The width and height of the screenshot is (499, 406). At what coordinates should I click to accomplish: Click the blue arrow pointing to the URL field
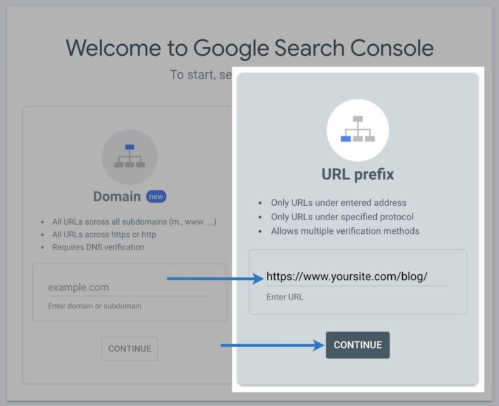[x=214, y=278]
